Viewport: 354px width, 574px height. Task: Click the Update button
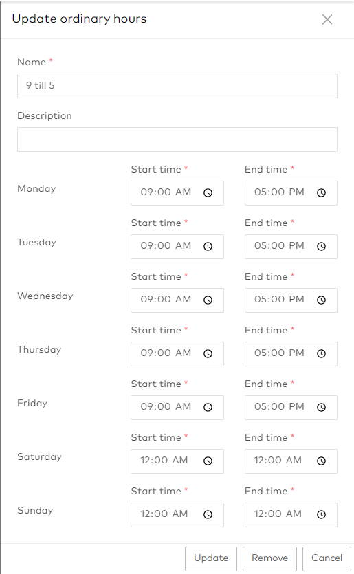coord(211,558)
